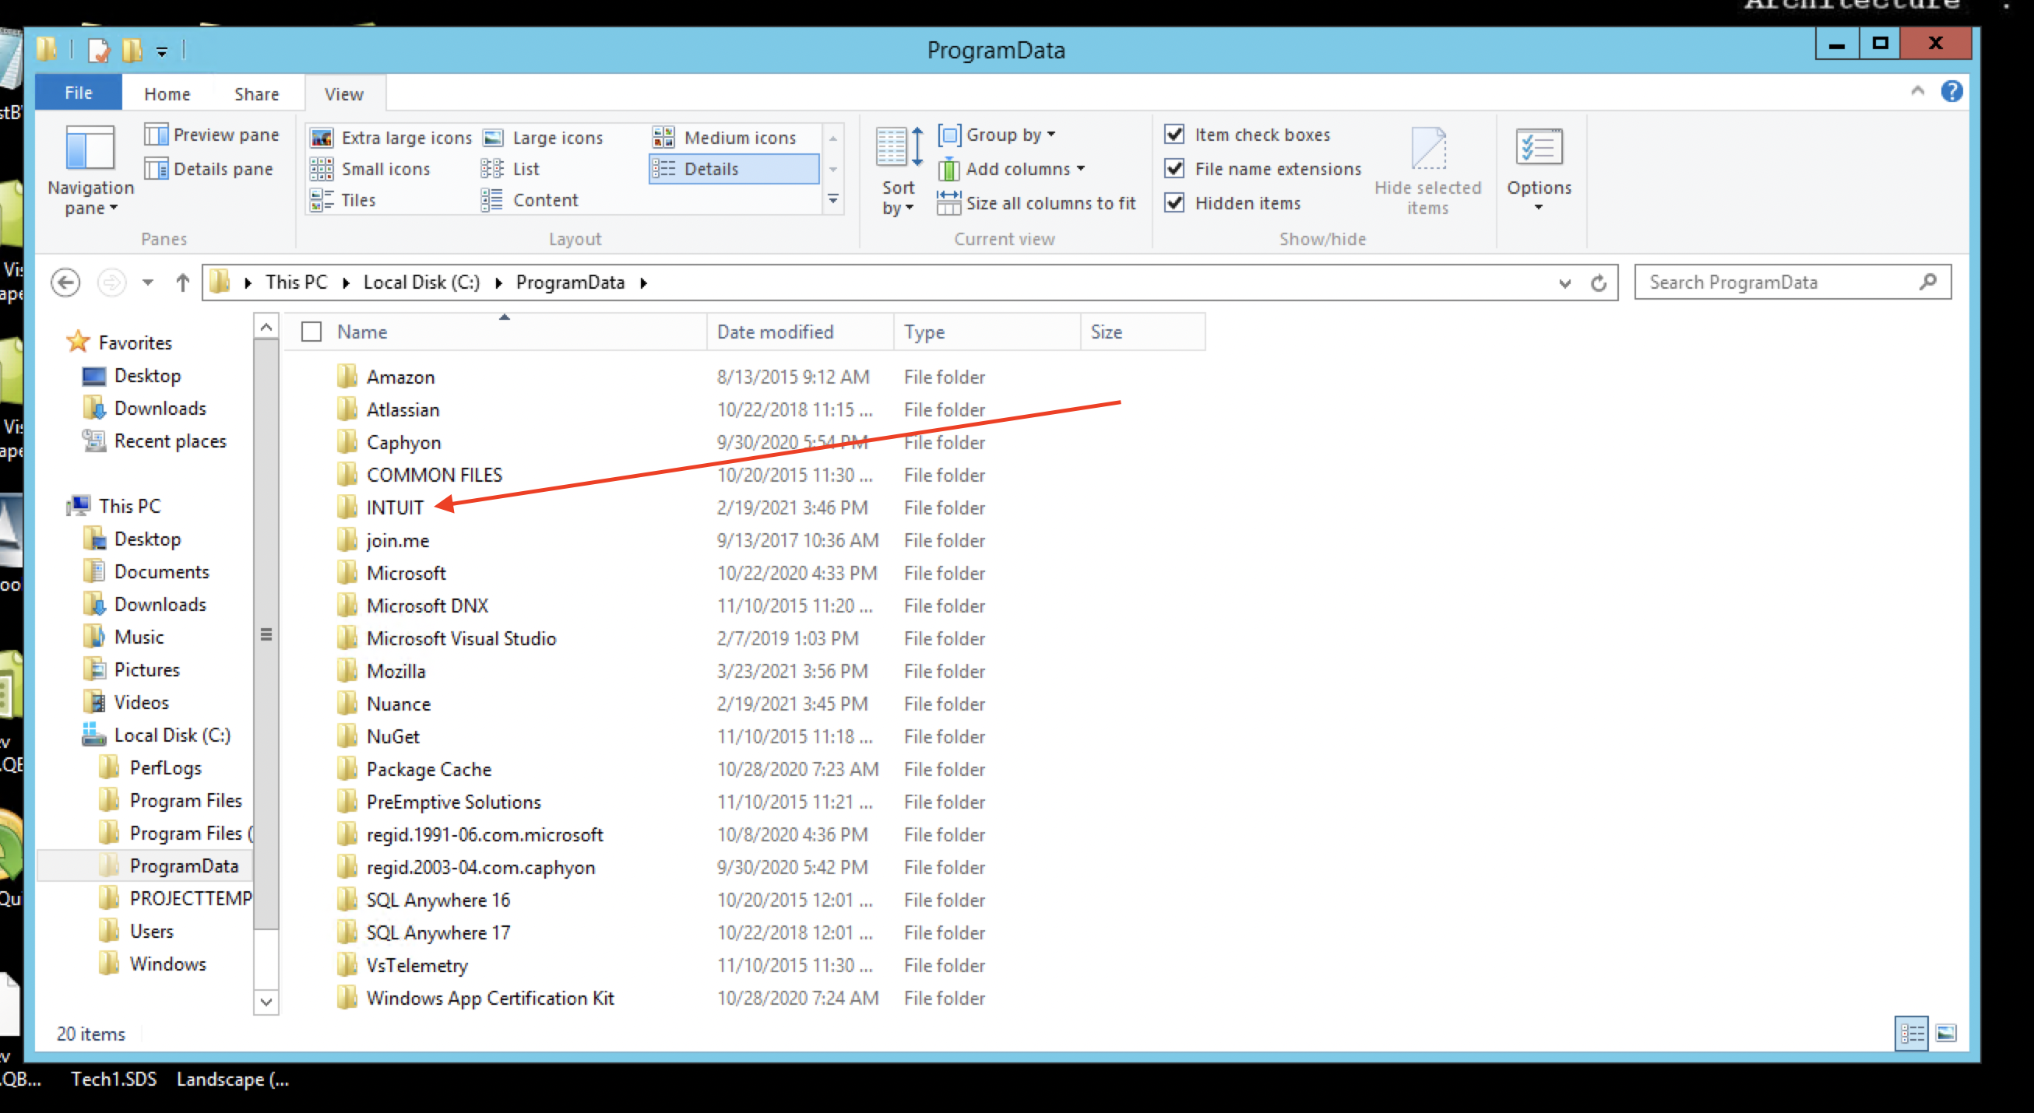Image resolution: width=2034 pixels, height=1113 pixels.
Task: Refresh the ProgramData folder view
Action: (1598, 283)
